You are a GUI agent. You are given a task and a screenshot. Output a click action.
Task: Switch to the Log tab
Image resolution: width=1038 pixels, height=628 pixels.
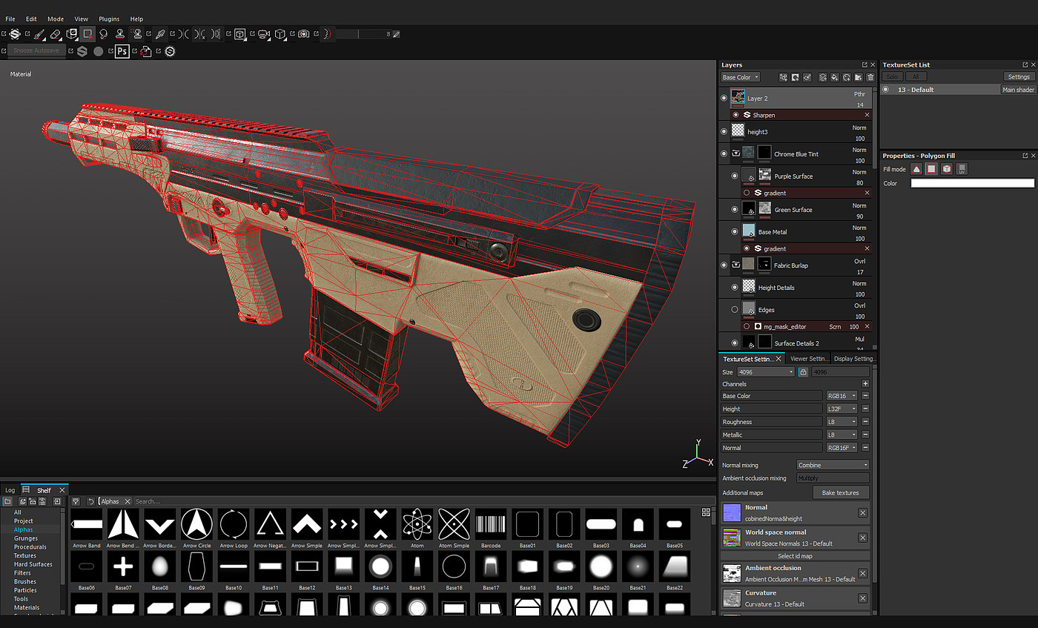coord(10,490)
